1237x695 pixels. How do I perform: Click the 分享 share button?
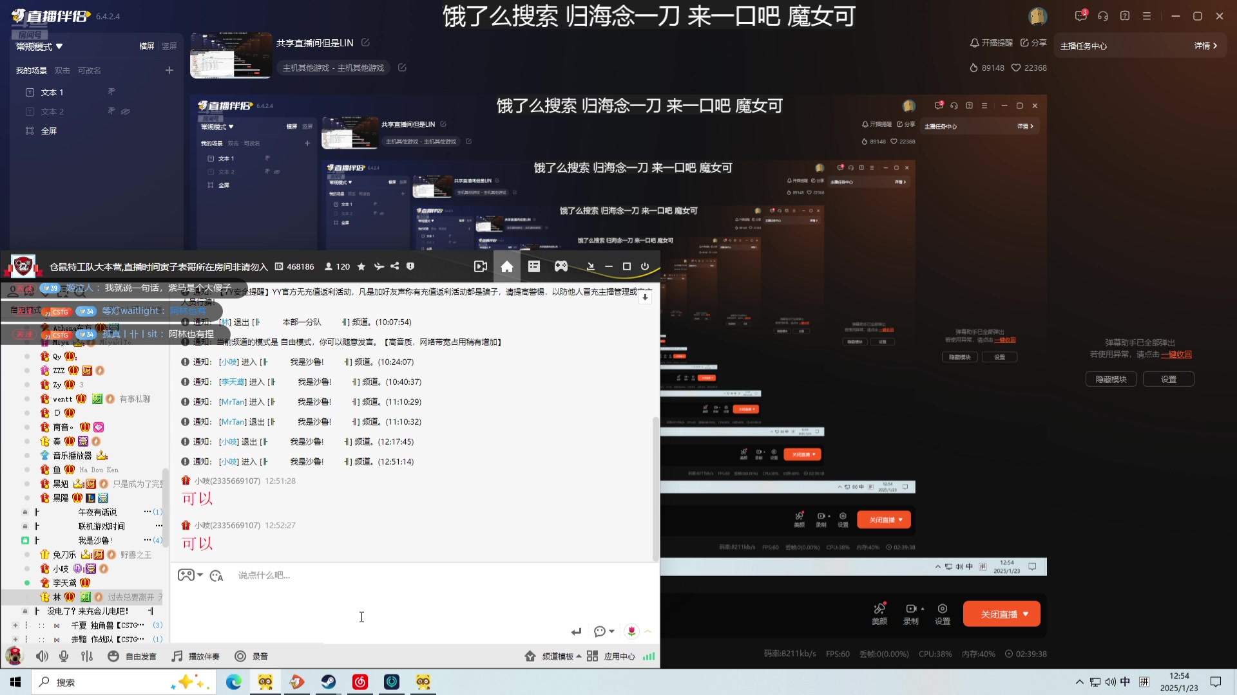coord(1033,42)
